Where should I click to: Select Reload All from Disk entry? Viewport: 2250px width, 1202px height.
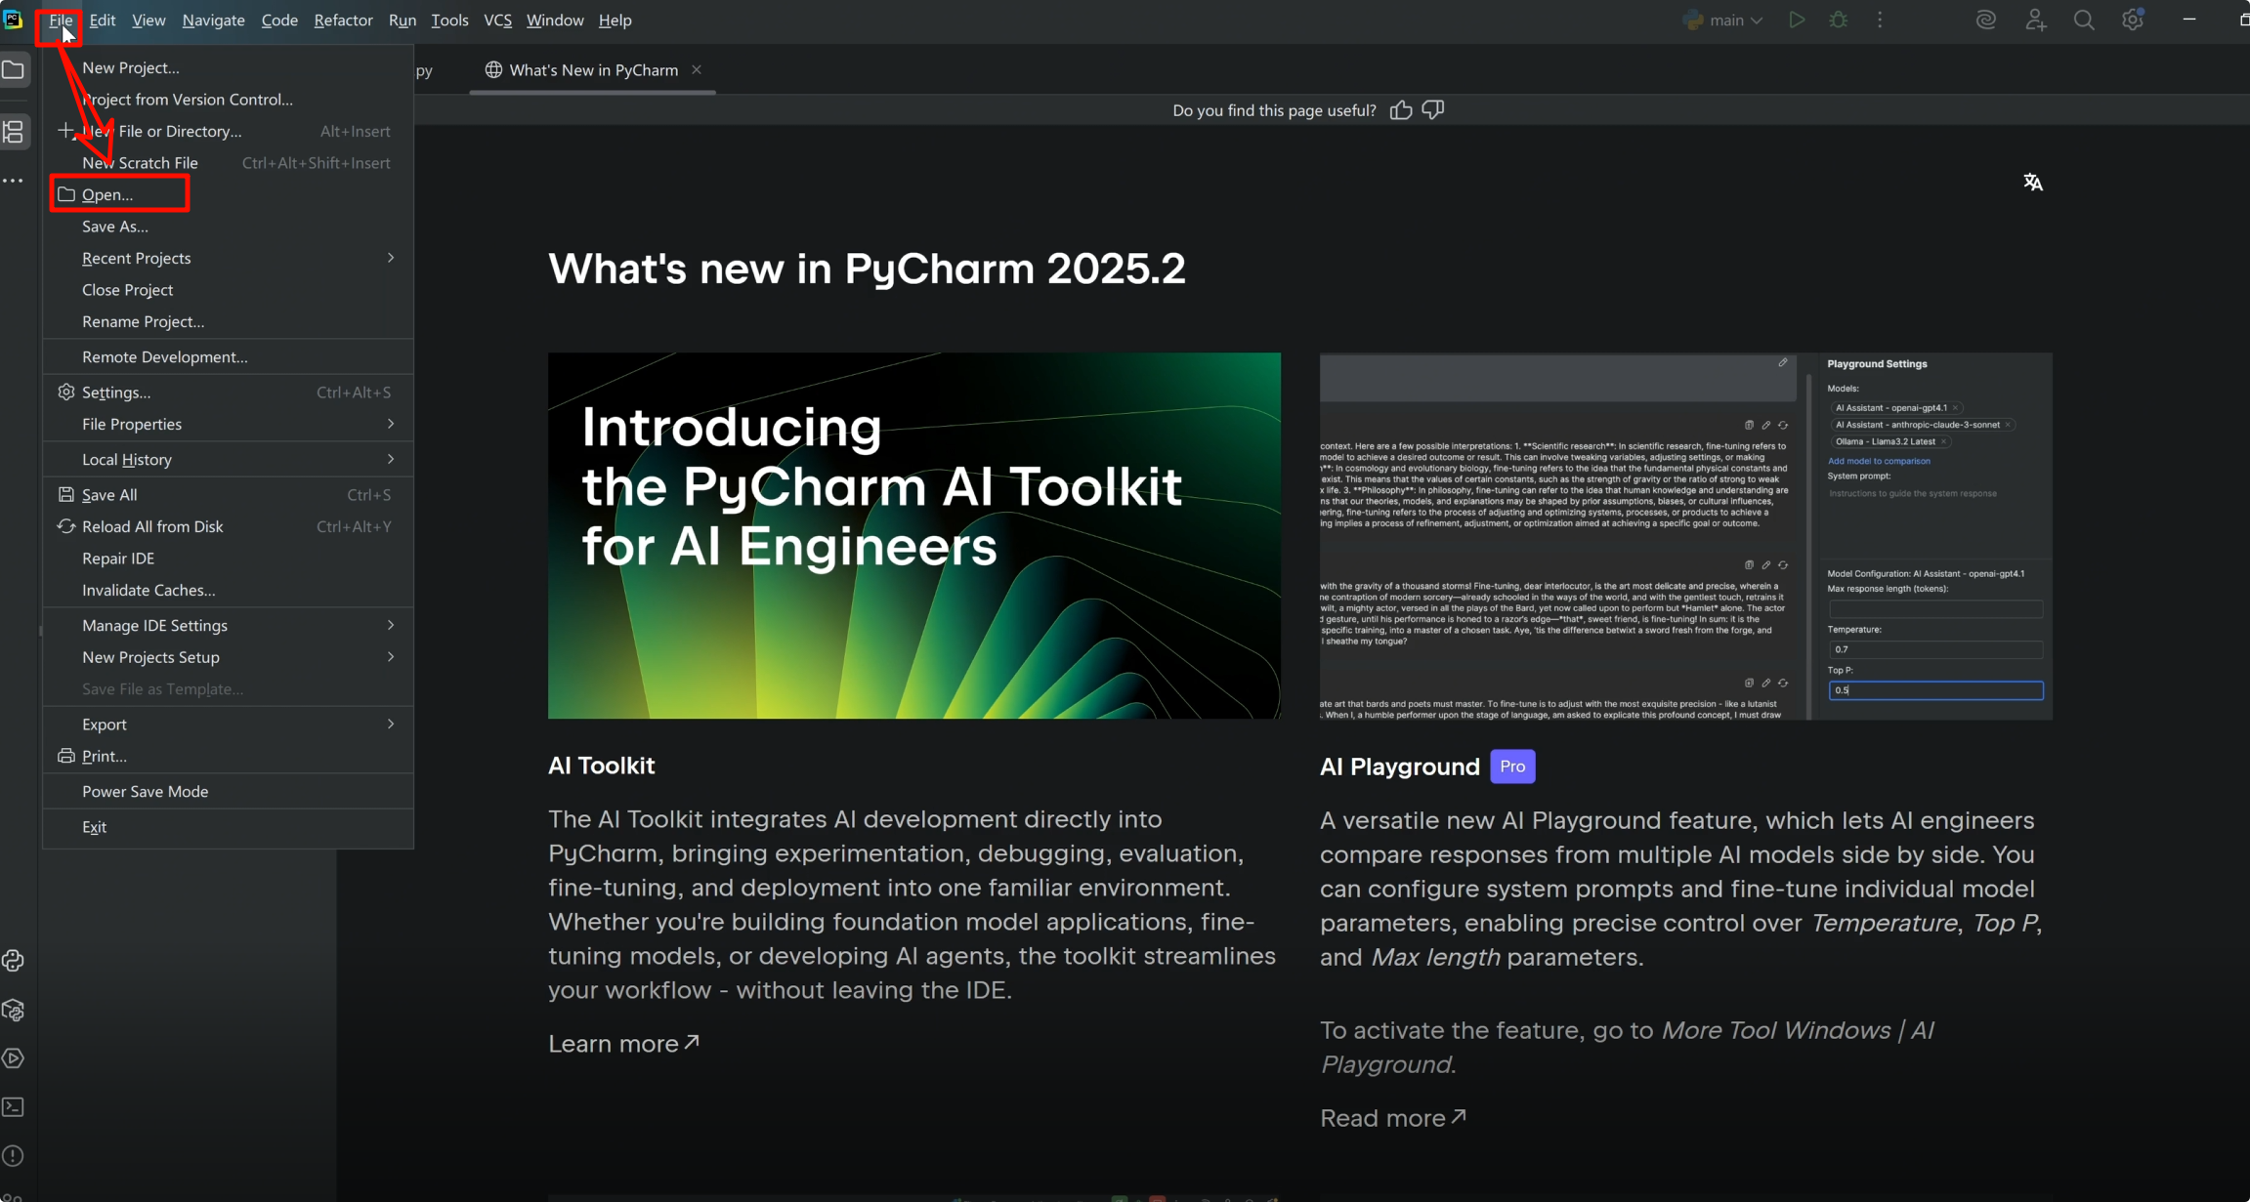[x=228, y=526]
